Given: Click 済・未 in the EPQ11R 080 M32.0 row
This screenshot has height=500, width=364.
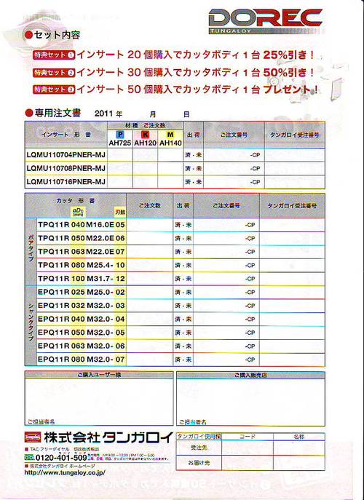Looking at the screenshot, I should click(183, 360).
